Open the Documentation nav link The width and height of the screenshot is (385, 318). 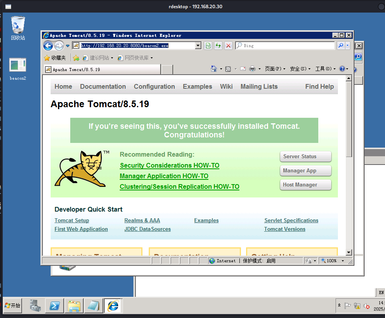(x=103, y=86)
